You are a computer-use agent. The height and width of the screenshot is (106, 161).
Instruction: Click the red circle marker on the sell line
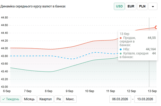tap(156, 27)
